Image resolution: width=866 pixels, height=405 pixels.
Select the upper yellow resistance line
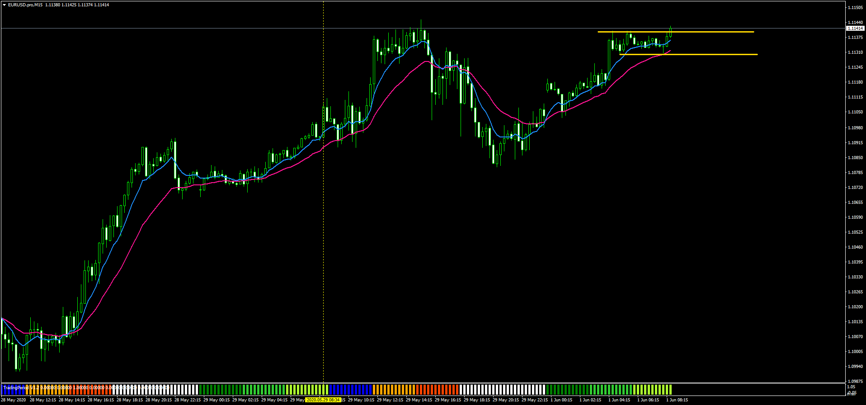pyautogui.click(x=676, y=32)
